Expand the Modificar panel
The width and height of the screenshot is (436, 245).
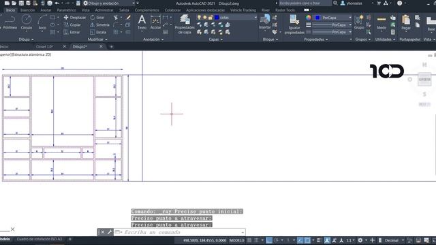point(97,39)
